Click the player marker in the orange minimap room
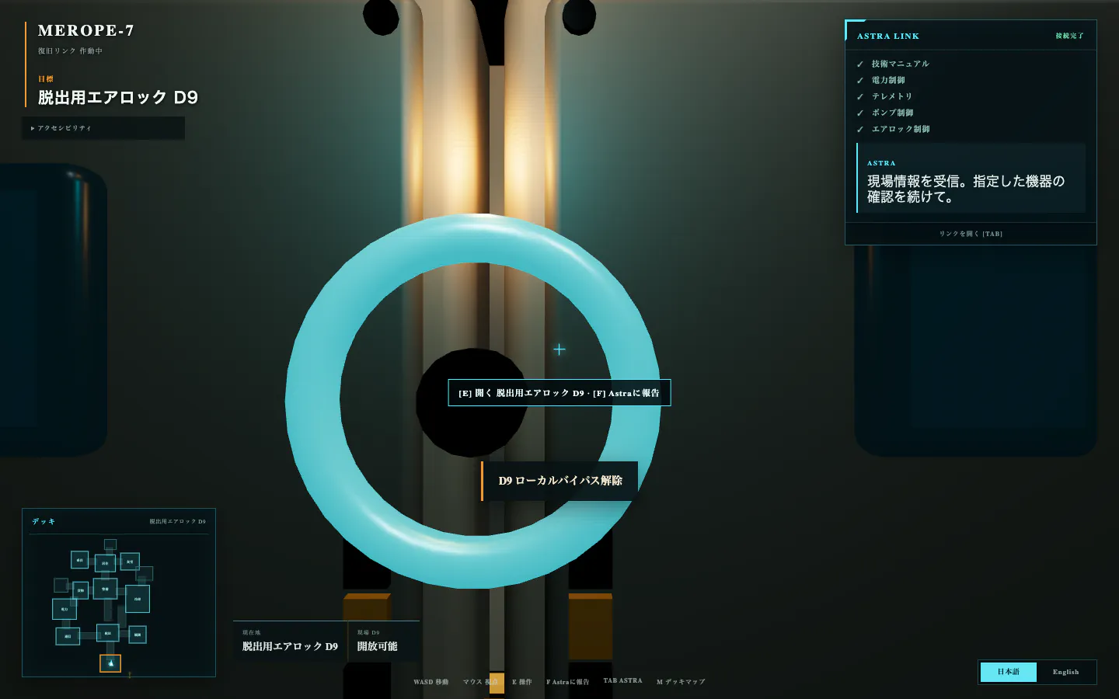 click(x=110, y=663)
